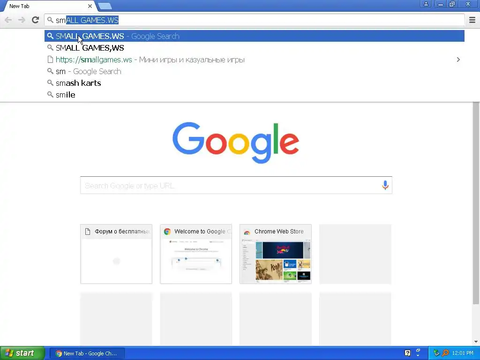Click the Google search box

pyautogui.click(x=236, y=185)
